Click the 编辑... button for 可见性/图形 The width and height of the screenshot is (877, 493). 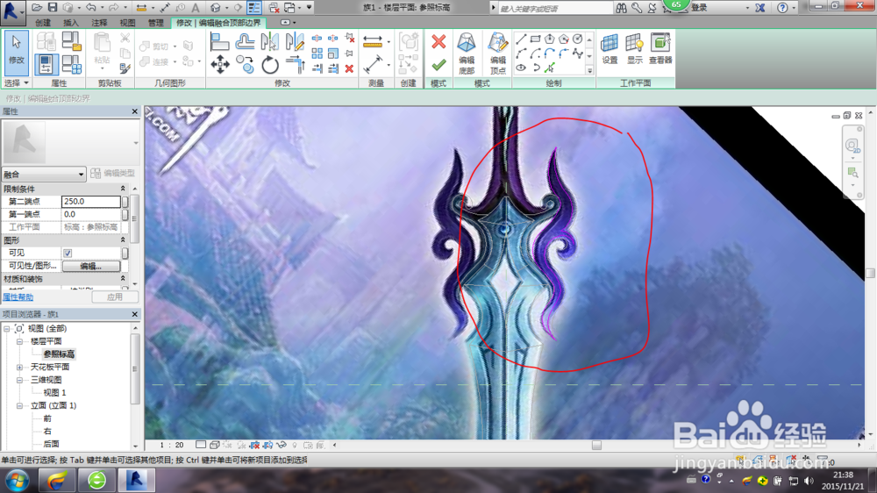tap(90, 267)
